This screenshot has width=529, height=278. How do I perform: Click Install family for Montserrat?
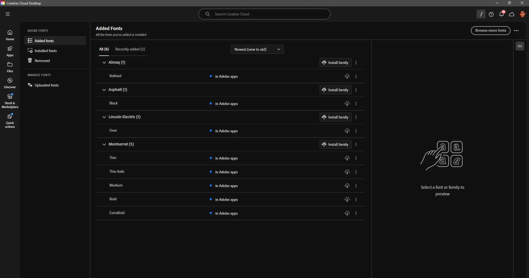pos(335,144)
